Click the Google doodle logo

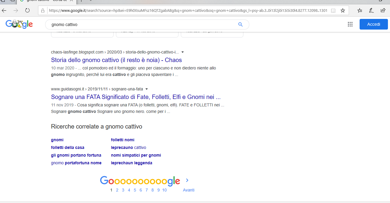coord(19,24)
